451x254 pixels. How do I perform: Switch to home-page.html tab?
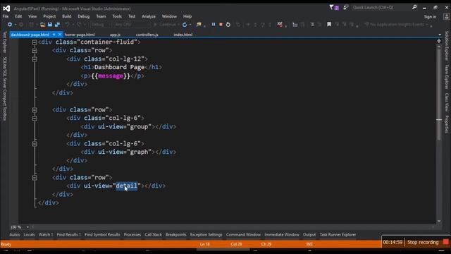pyautogui.click(x=80, y=35)
